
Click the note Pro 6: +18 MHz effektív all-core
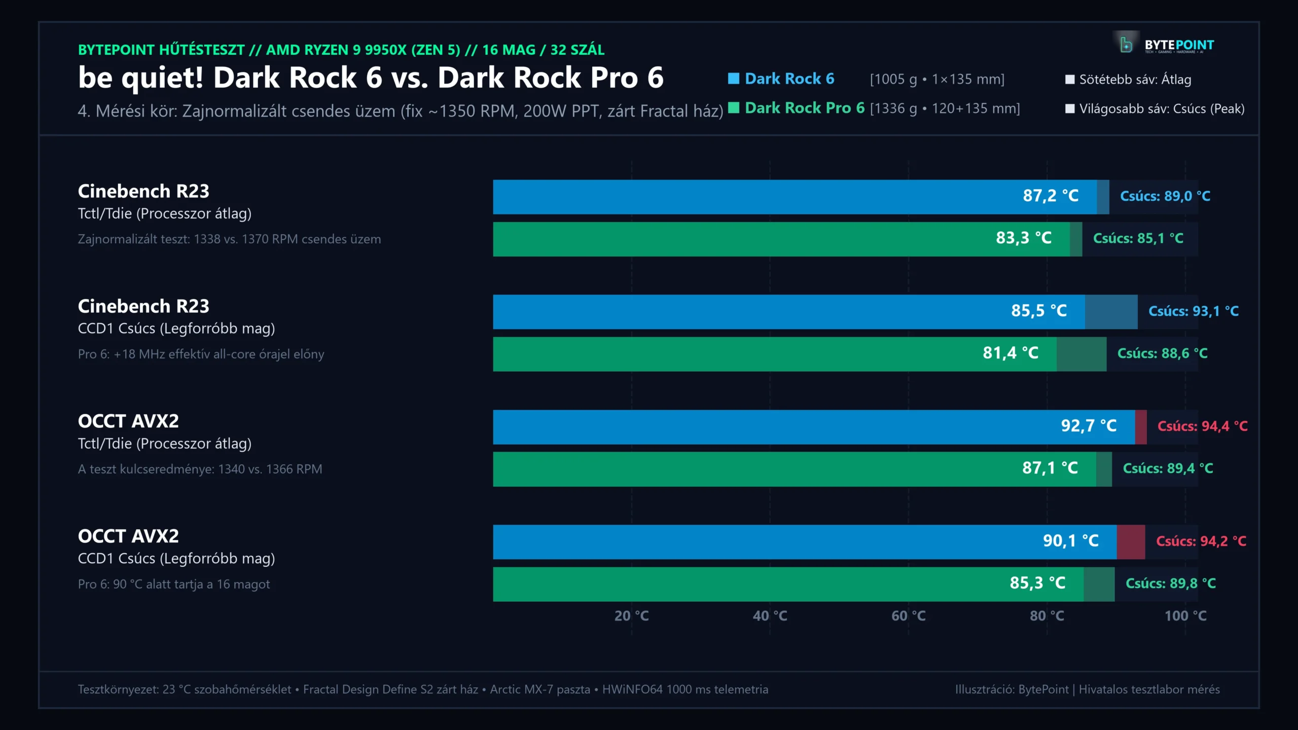point(201,354)
